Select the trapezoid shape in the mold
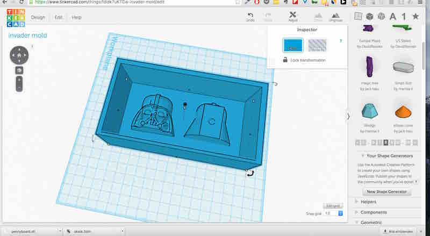Viewport: 430px width, 236px height. pyautogui.click(x=207, y=124)
